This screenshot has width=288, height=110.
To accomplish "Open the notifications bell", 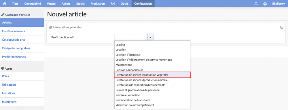I will click(x=256, y=4).
